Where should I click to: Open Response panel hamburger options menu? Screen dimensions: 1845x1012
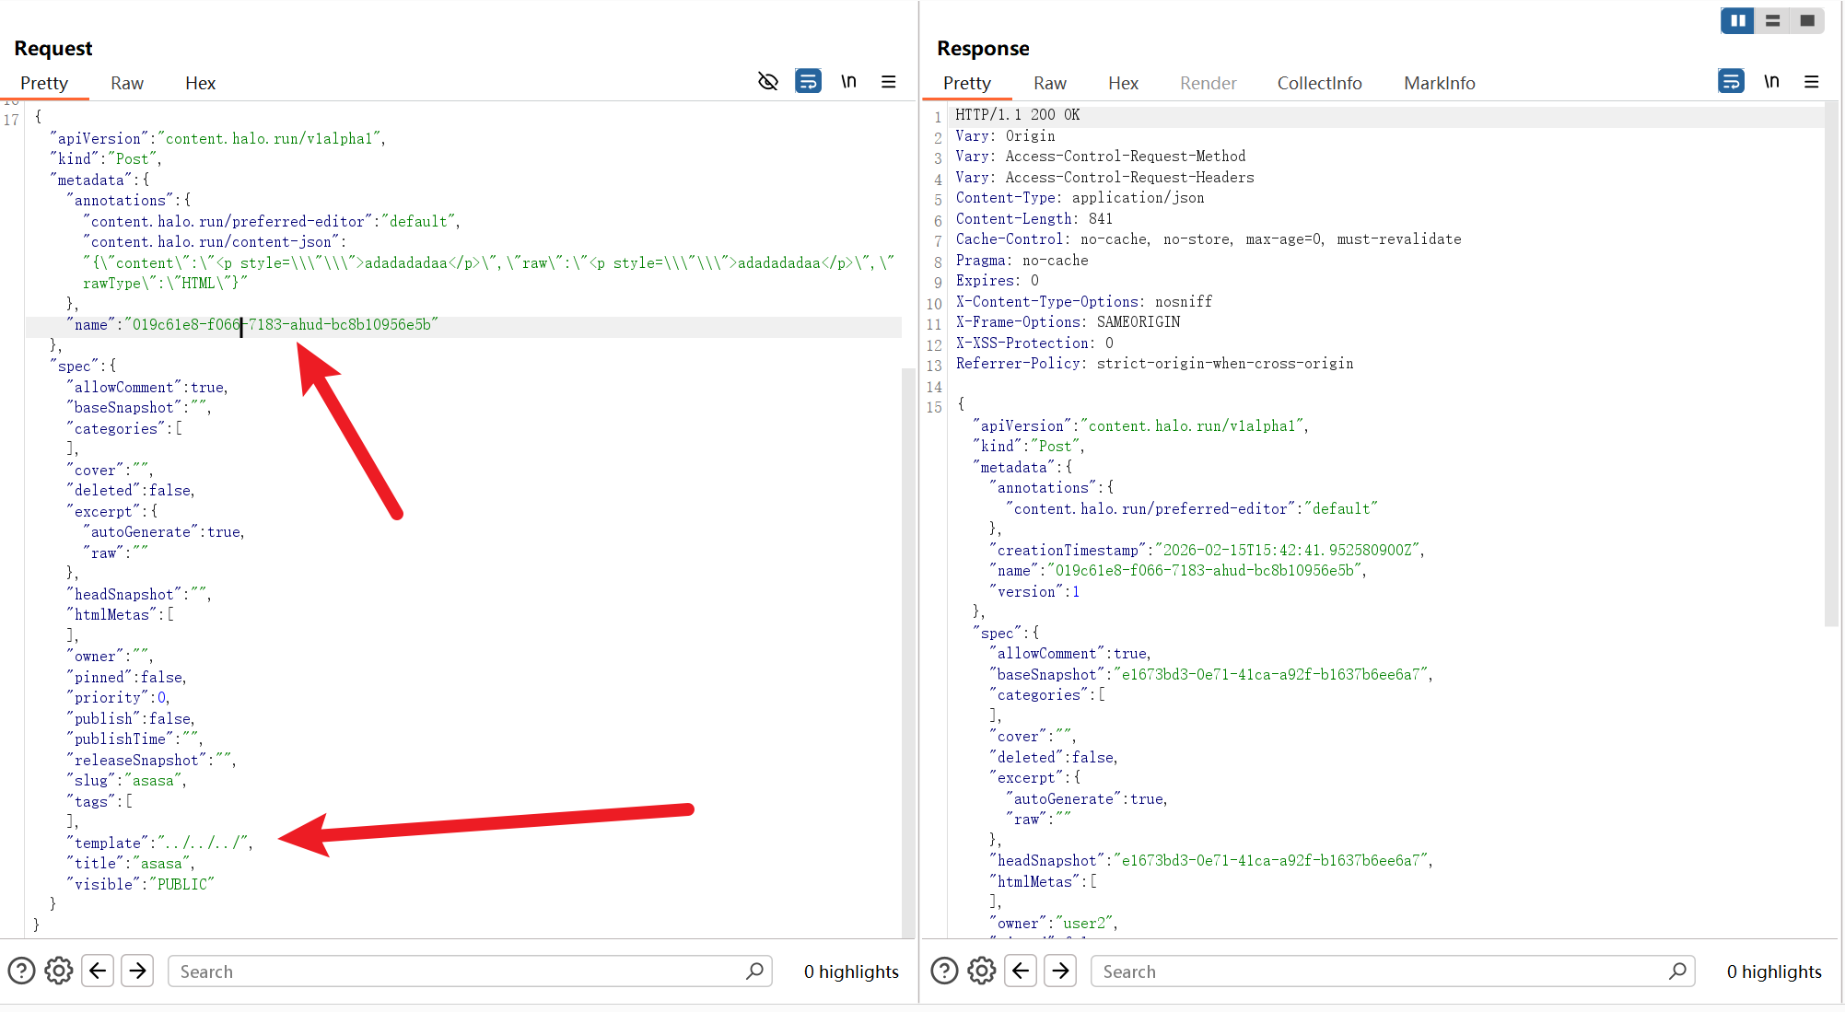click(x=1812, y=82)
